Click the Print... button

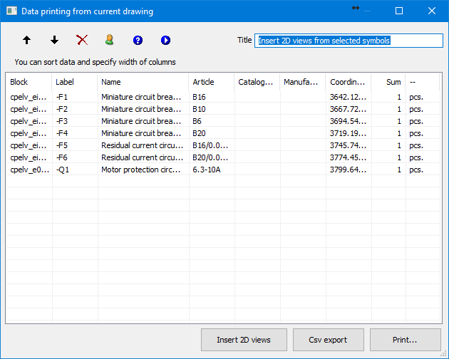(406, 340)
